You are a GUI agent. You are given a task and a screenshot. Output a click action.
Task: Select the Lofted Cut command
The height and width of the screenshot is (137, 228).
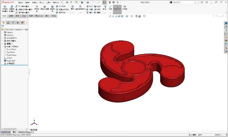62,9
